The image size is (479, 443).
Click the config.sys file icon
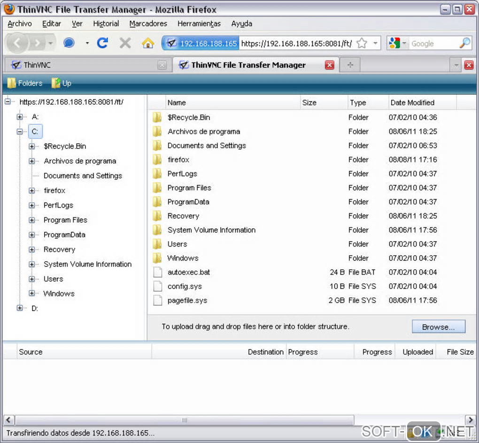(x=157, y=286)
